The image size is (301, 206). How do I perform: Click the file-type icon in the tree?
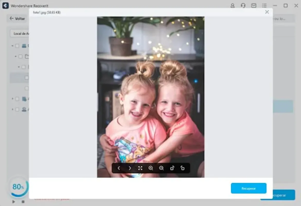24,99
